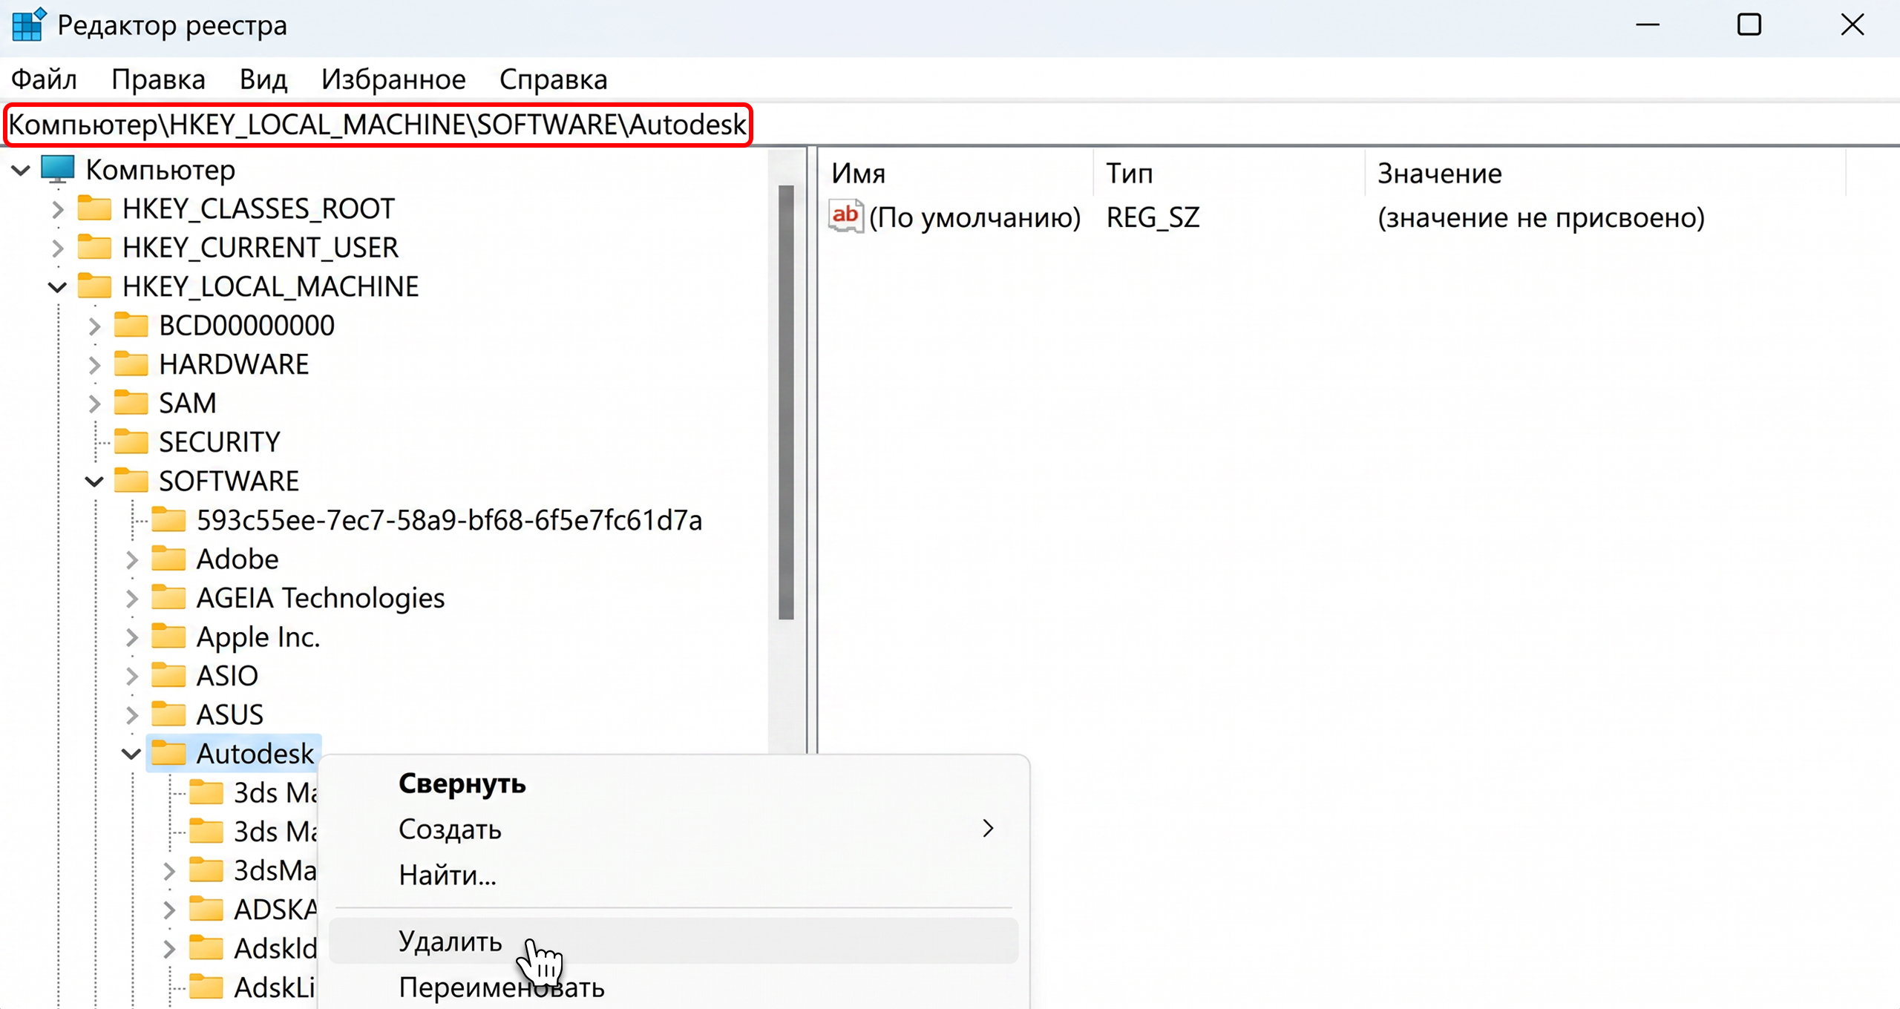Click the 593c55ee GUID key folder icon
Viewport: 1900px width, 1009px height.
168,520
